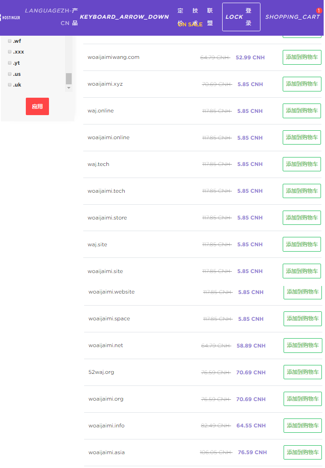Image resolution: width=325 pixels, height=468 pixels.
Task: Add woaijaimi.net to cart
Action: (x=303, y=345)
